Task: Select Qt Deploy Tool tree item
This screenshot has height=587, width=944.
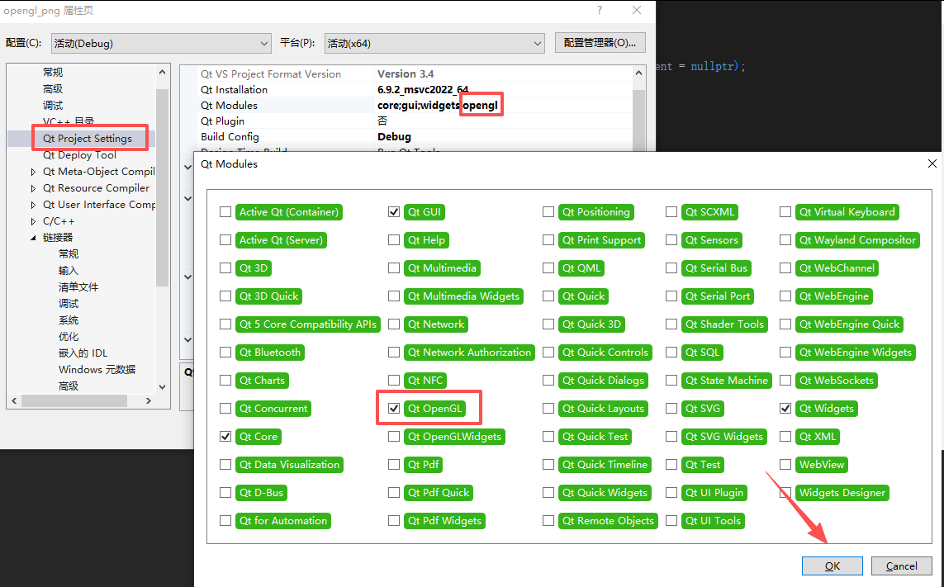Action: coord(79,154)
